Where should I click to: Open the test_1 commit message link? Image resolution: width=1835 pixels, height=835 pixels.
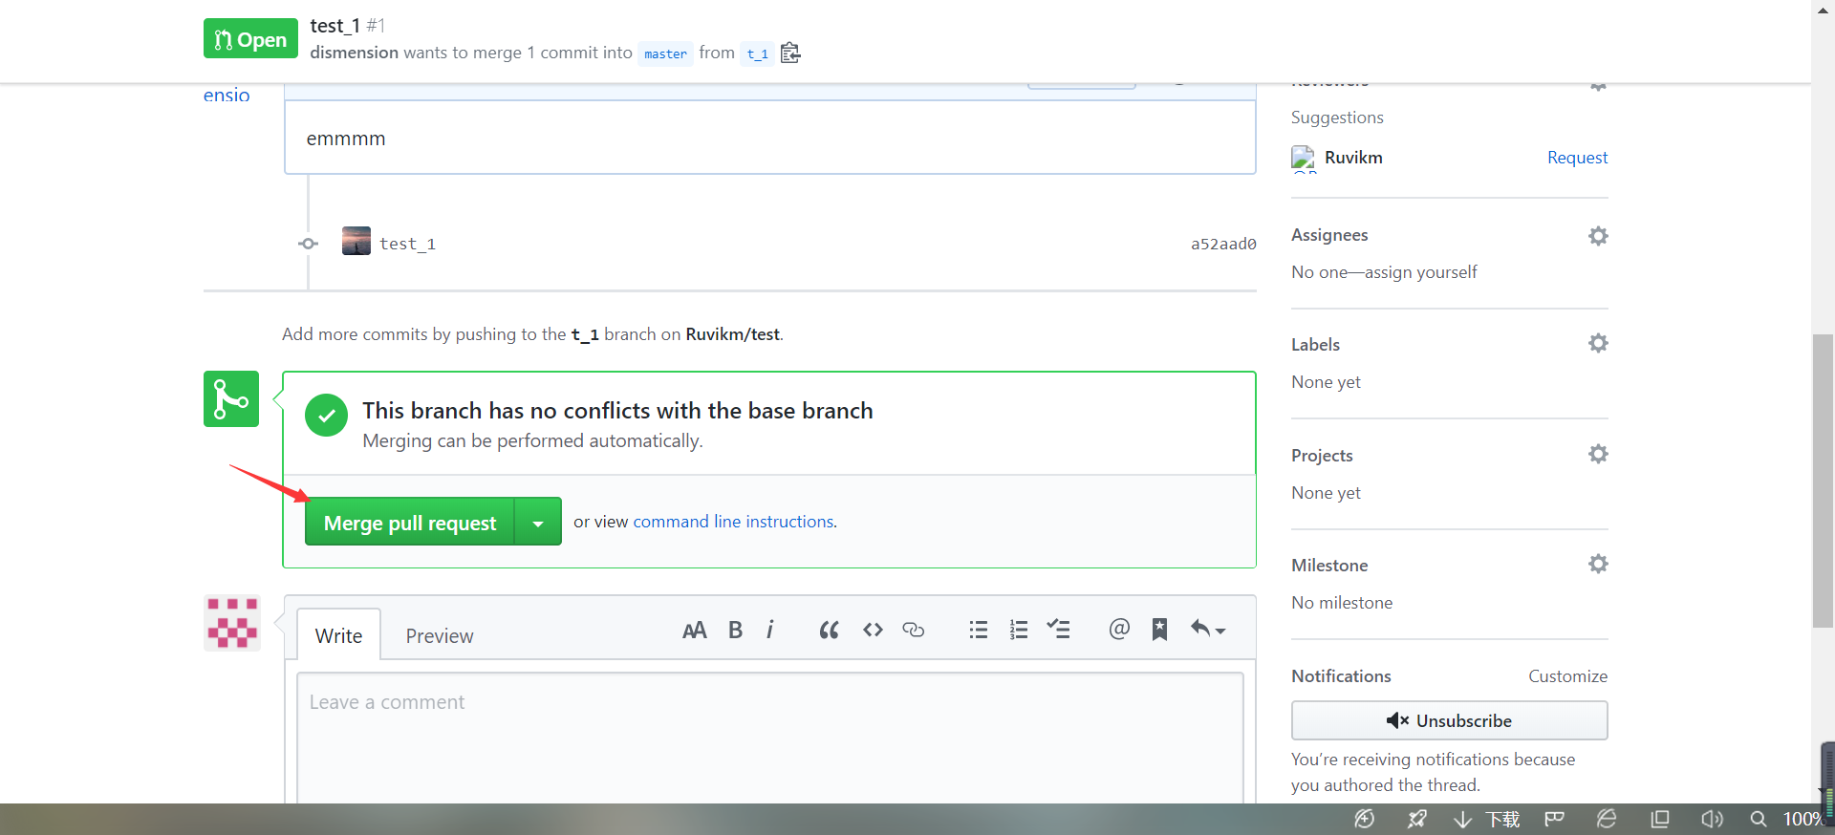[407, 245]
